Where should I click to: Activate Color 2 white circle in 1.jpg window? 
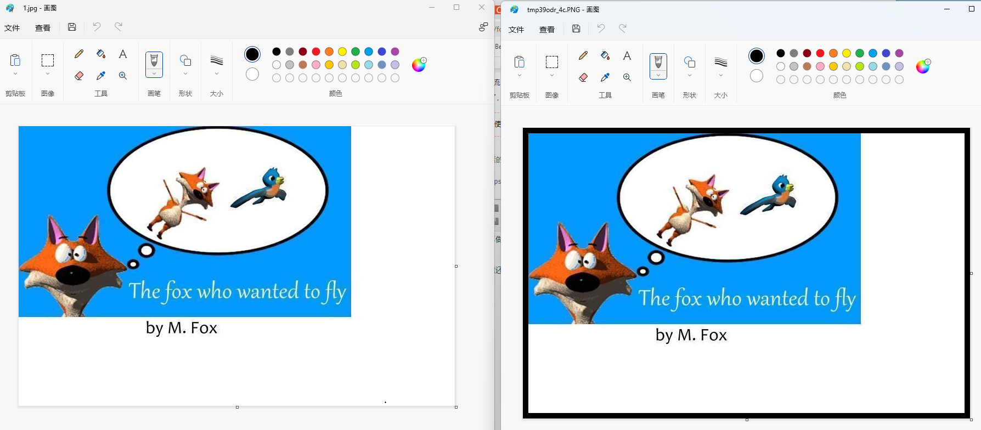click(x=252, y=74)
